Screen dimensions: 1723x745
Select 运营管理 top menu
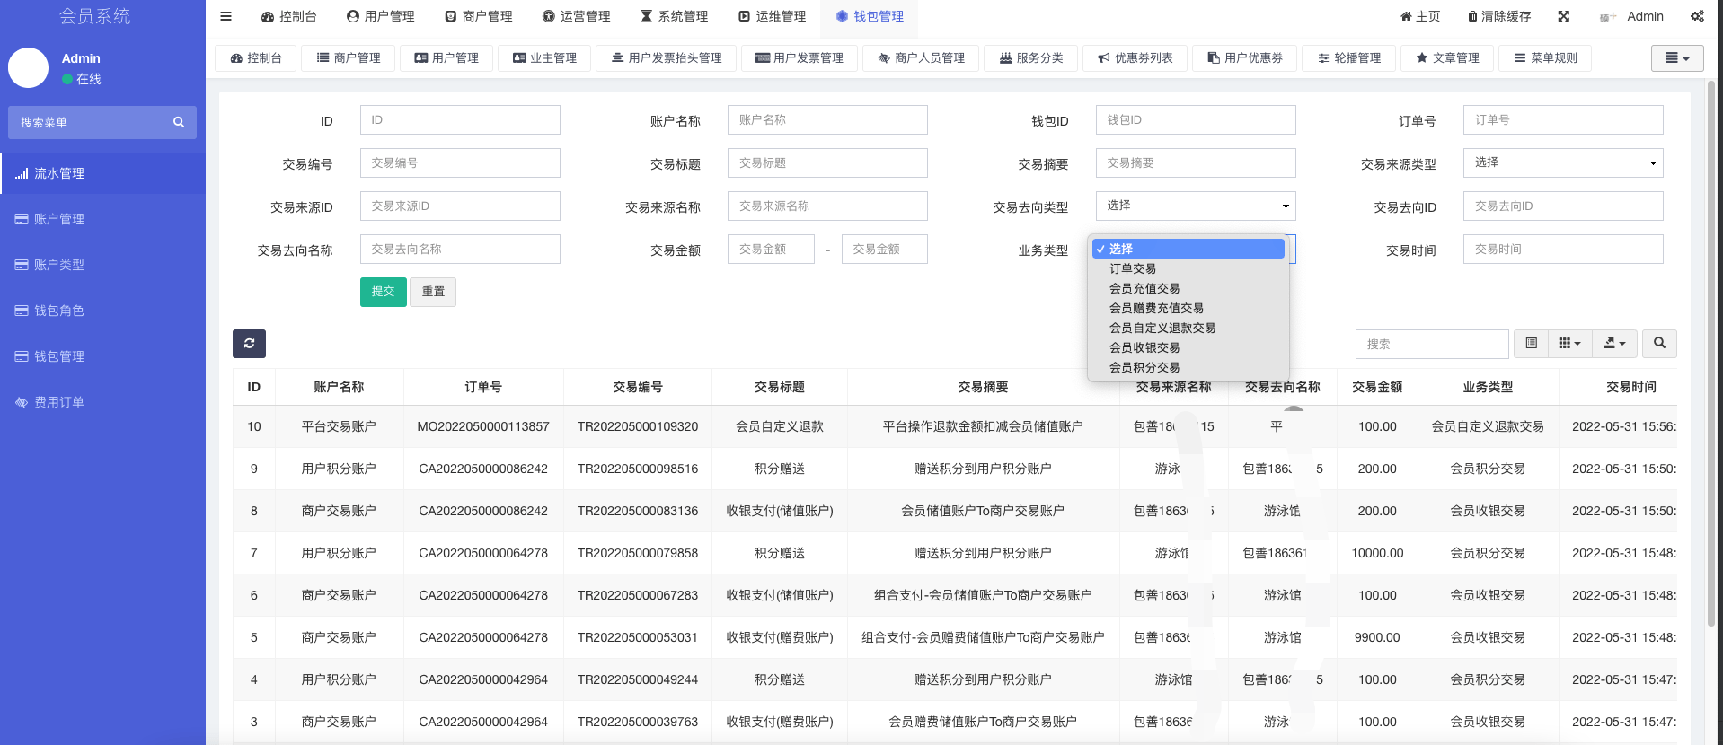tap(576, 16)
